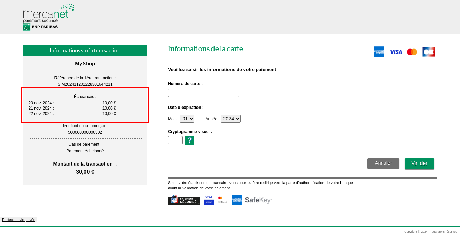Select the Mastercard logo

[x=412, y=52]
